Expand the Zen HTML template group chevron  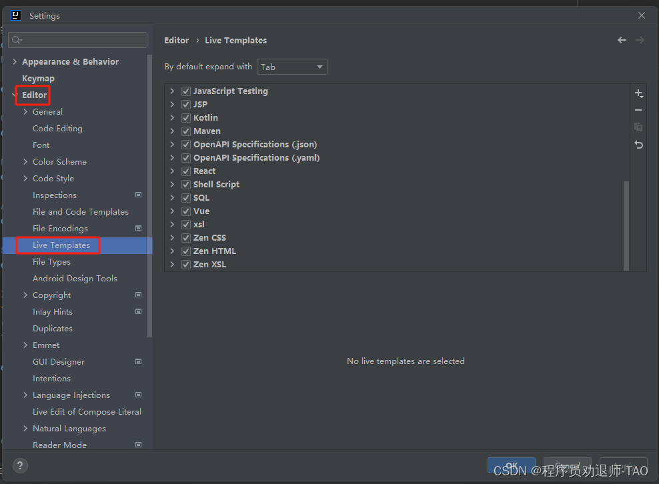coord(172,251)
